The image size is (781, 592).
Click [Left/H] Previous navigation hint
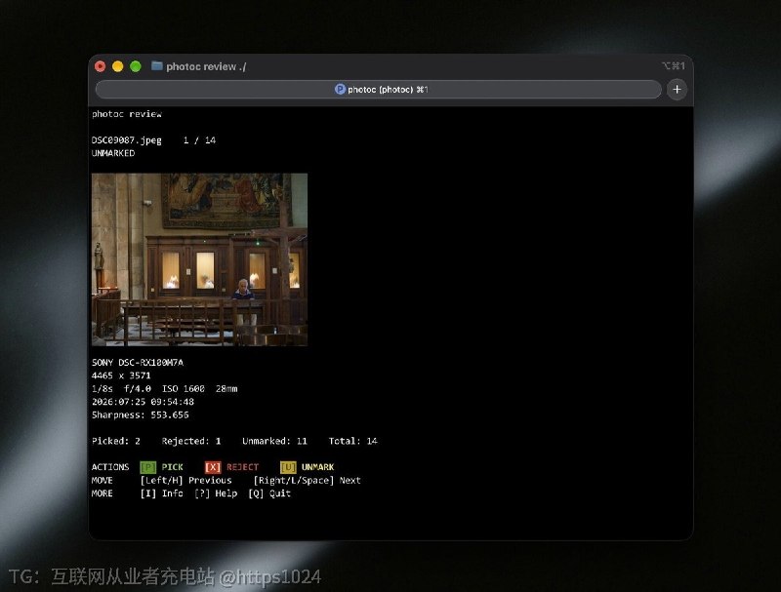click(185, 481)
